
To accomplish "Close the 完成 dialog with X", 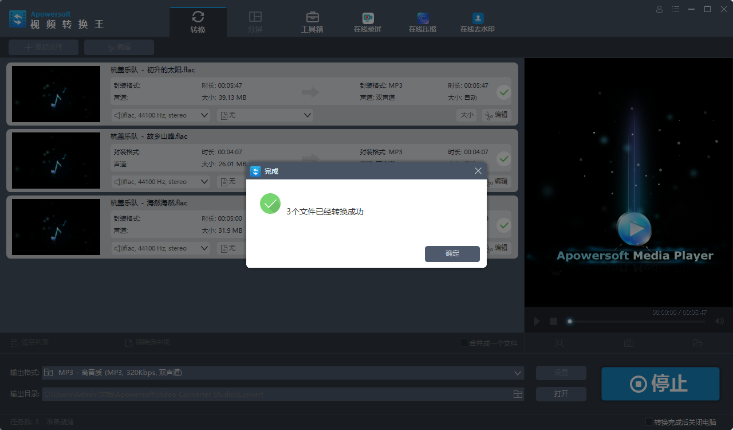I will tap(478, 171).
